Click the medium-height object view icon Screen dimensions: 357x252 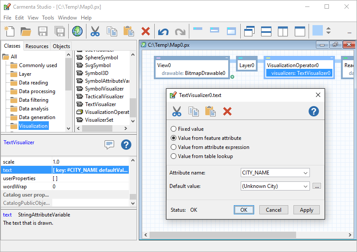point(214,30)
